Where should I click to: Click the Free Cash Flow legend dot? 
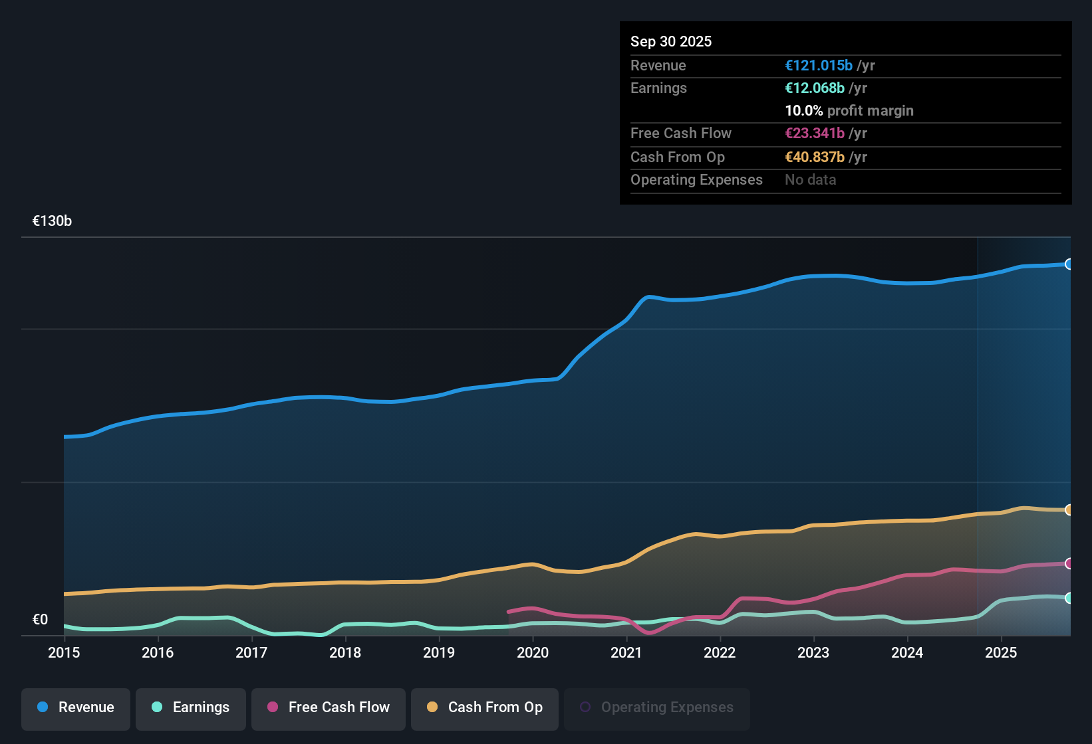(x=271, y=707)
